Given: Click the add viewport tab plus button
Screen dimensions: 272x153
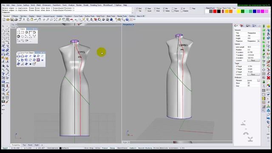Looking at the screenshot, I should click(x=42, y=145).
